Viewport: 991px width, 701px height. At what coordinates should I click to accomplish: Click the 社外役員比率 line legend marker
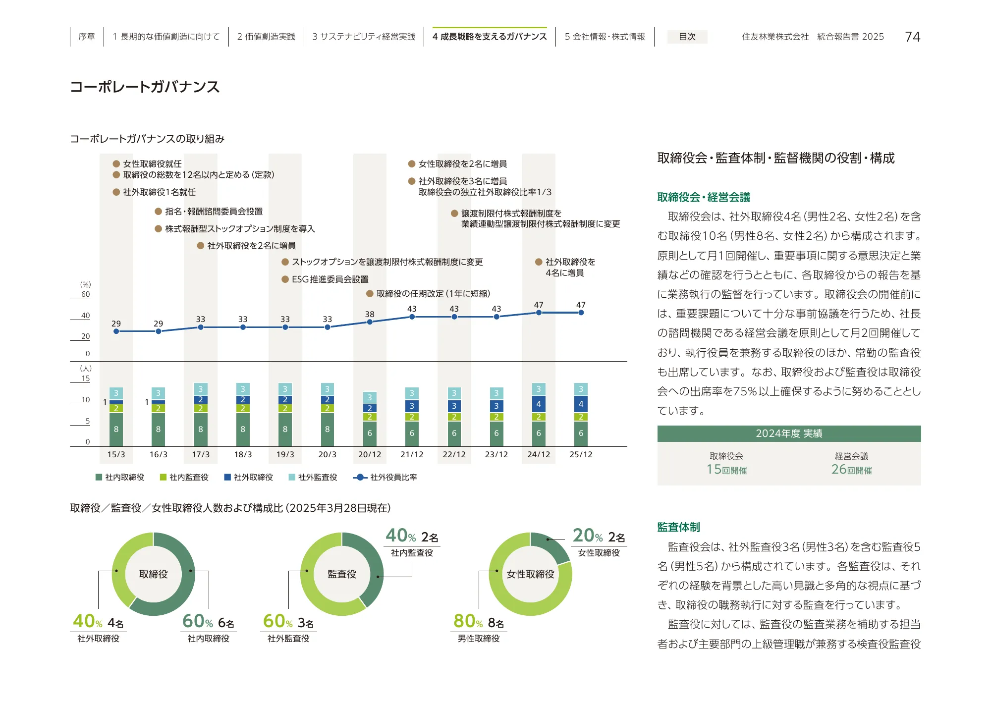click(360, 478)
